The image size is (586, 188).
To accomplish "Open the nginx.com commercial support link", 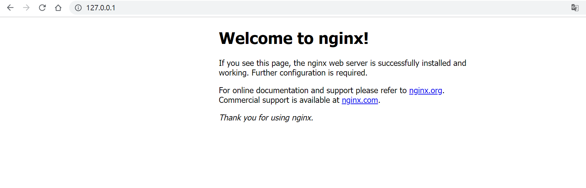I will click(x=360, y=100).
